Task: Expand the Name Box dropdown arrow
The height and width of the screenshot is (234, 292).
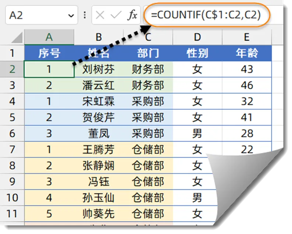Action: (71, 15)
